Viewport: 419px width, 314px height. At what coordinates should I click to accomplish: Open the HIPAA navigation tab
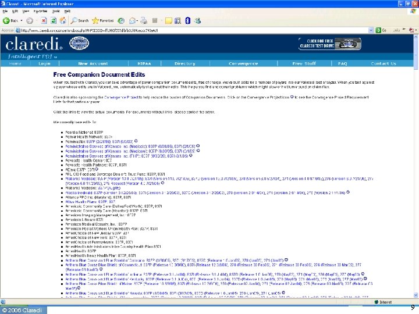[x=144, y=63]
